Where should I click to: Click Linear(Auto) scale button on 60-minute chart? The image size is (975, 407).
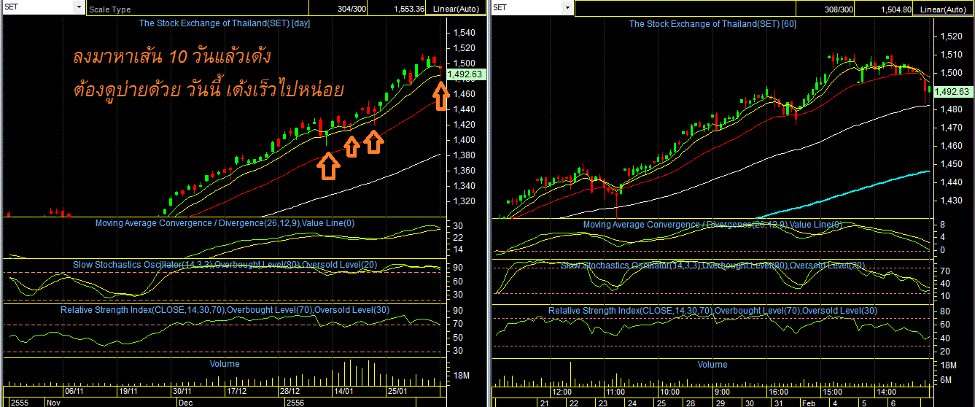(x=943, y=9)
